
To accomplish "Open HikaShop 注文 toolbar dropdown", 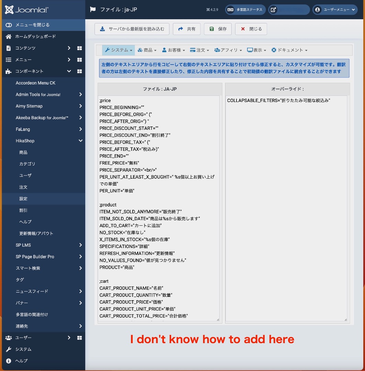I will [x=200, y=50].
